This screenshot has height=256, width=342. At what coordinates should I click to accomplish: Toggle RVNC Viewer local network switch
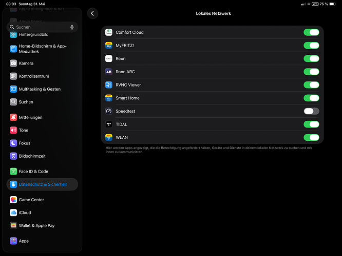[x=311, y=85]
